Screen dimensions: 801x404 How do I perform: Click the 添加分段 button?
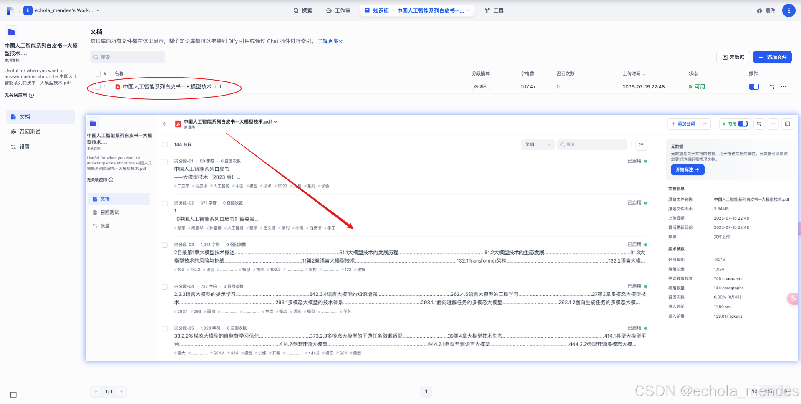(683, 124)
